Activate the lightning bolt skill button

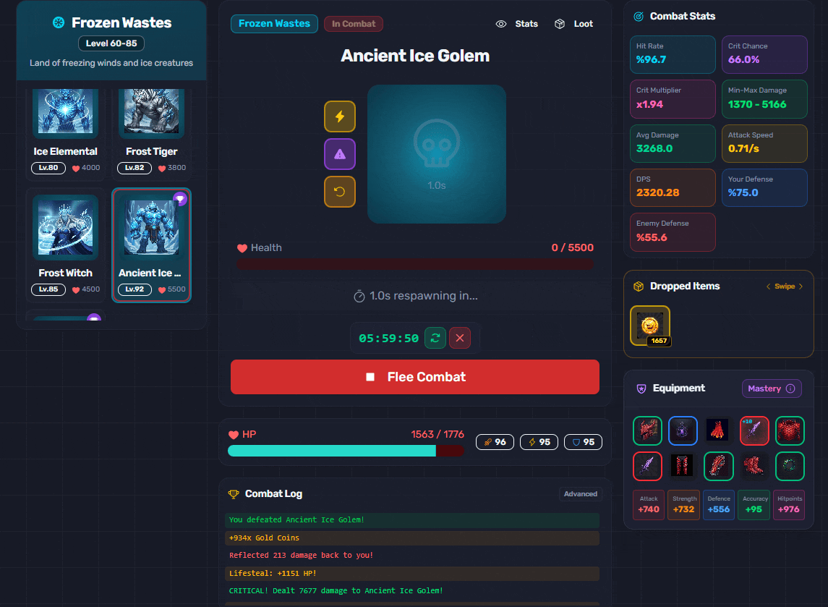tap(340, 116)
